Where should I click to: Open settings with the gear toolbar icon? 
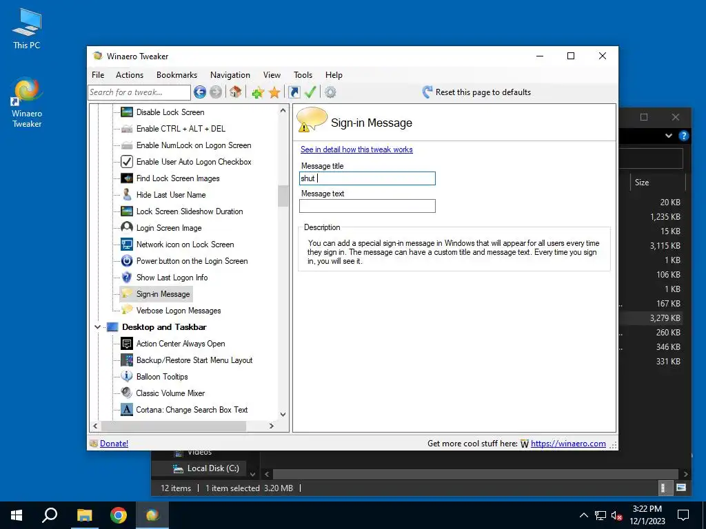(x=330, y=92)
